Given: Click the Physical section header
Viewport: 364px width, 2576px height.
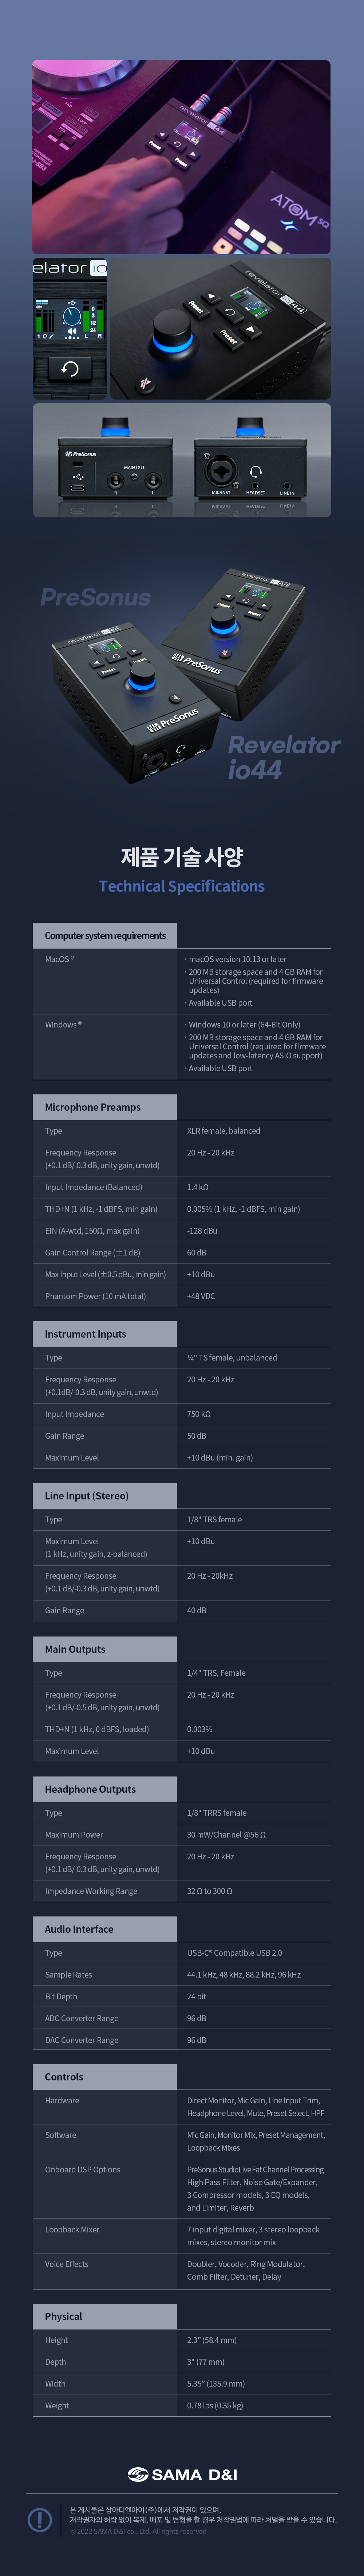Looking at the screenshot, I should click(64, 2316).
